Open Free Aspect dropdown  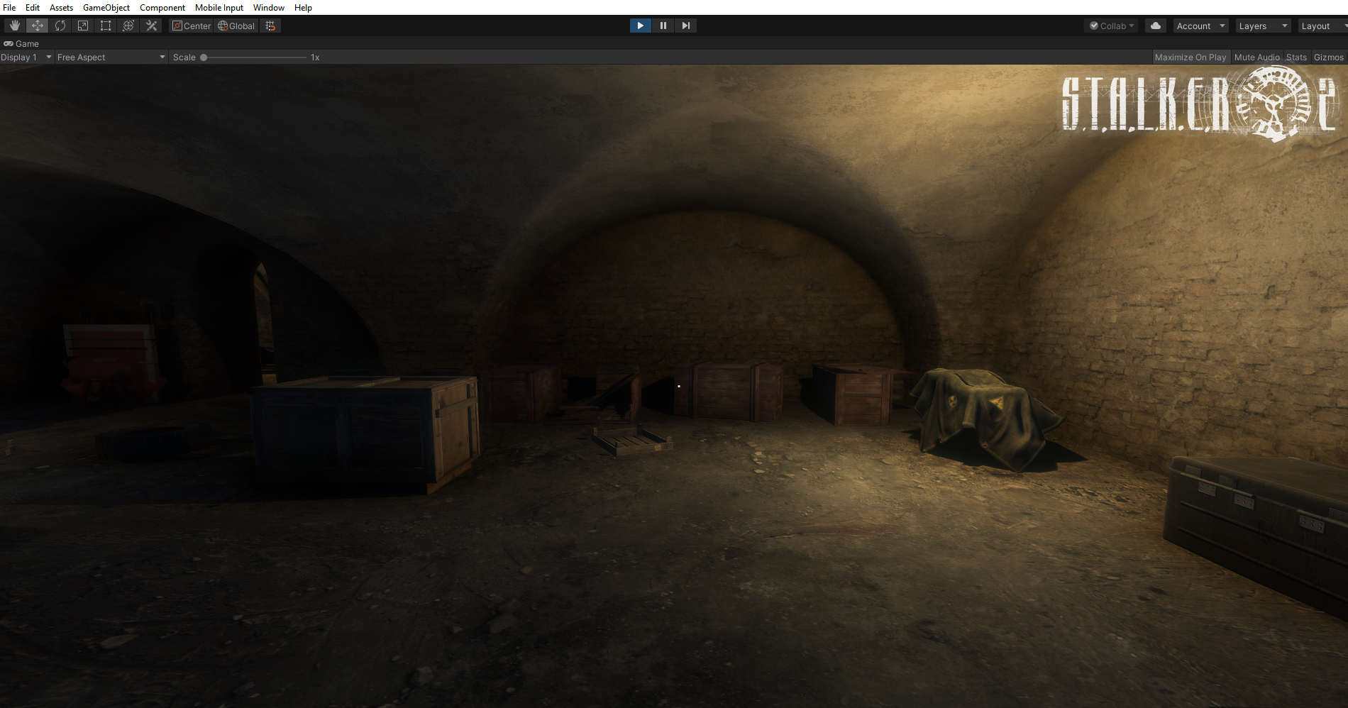[111, 57]
